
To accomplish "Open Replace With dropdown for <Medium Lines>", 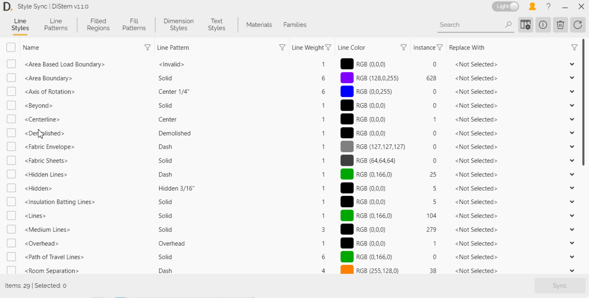I will 572,230.
